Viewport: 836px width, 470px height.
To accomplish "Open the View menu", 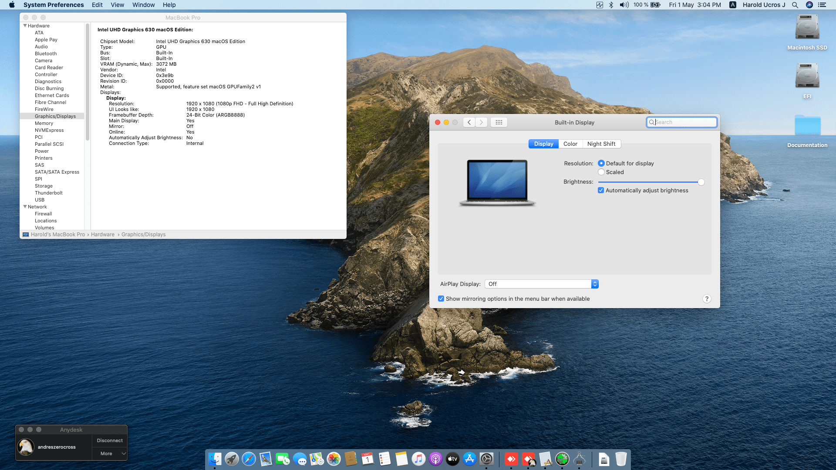I will coord(117,5).
